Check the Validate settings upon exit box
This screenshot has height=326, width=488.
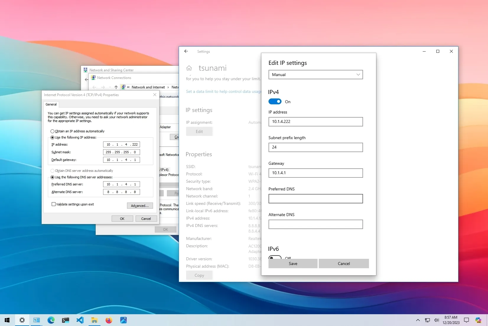click(53, 204)
